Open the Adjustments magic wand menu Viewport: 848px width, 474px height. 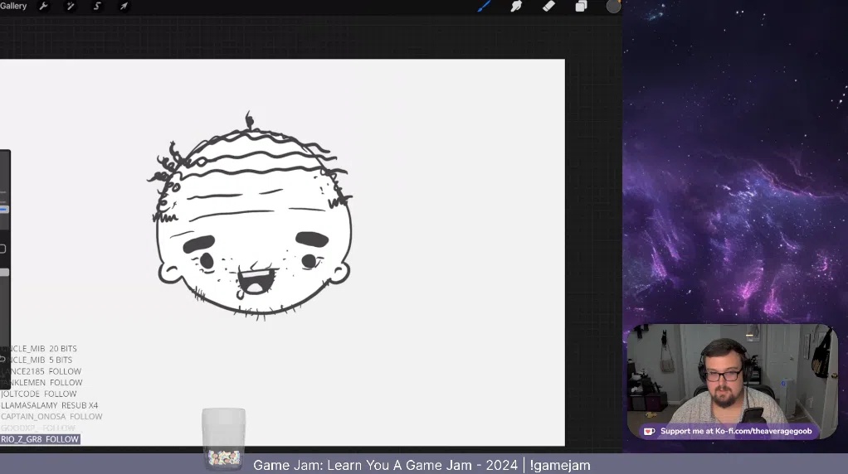tap(71, 7)
